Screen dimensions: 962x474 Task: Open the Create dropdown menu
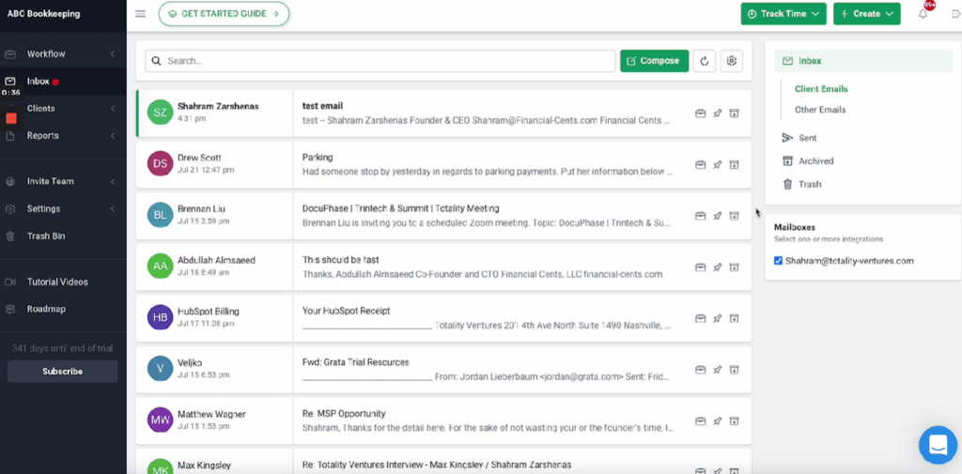[x=866, y=14]
